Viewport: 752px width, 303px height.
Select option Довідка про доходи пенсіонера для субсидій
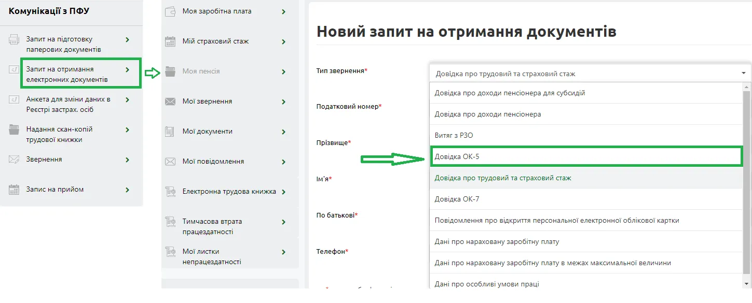[586, 93]
